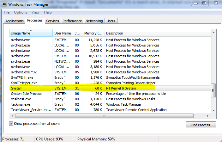Select the TeamViewer_Service.exe process
Viewport: 222px width, 142px height.
pos(110,110)
